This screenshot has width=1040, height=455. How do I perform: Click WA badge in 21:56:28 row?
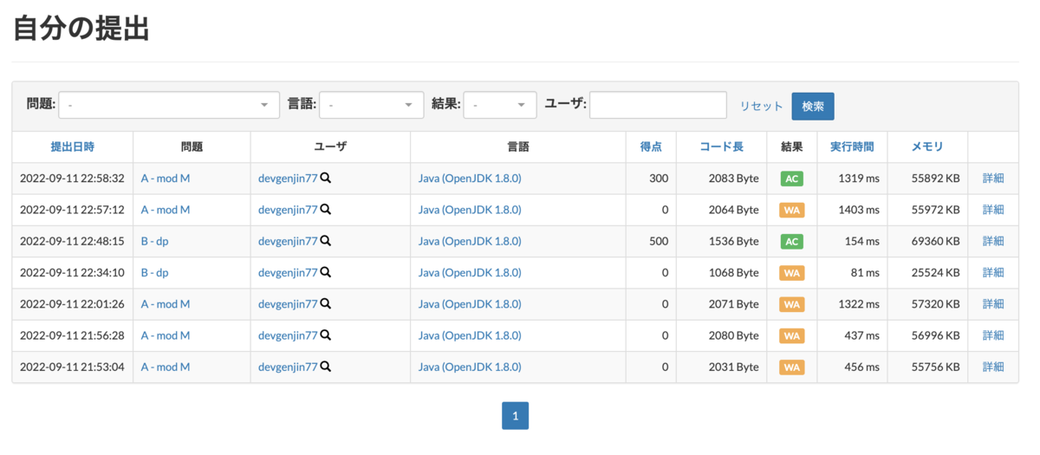[792, 335]
